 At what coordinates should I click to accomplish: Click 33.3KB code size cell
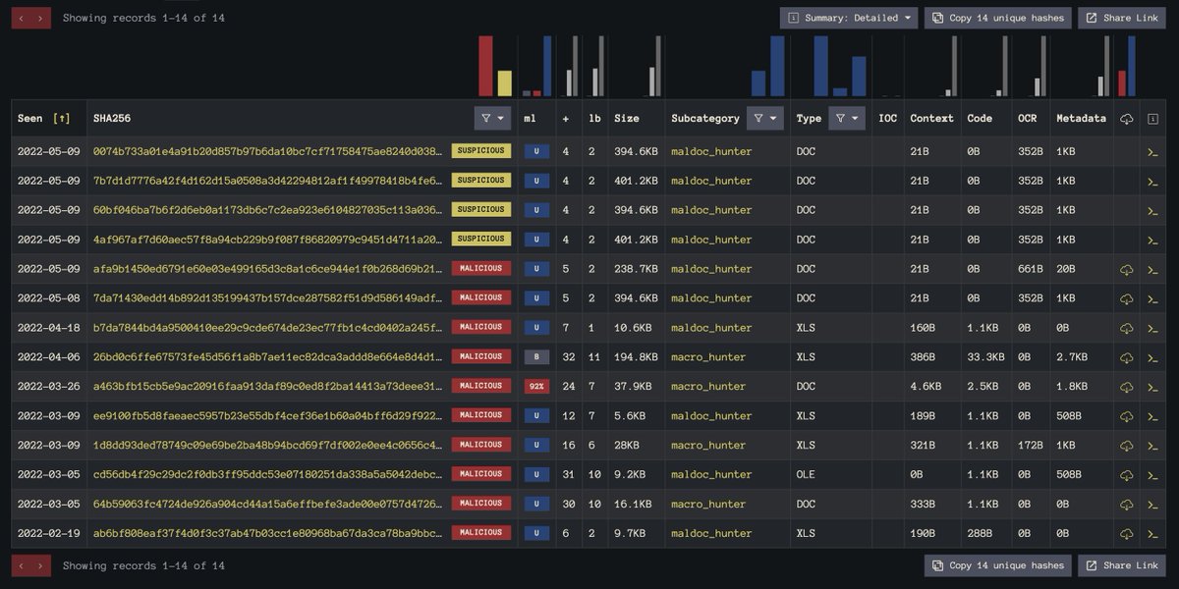tap(985, 357)
